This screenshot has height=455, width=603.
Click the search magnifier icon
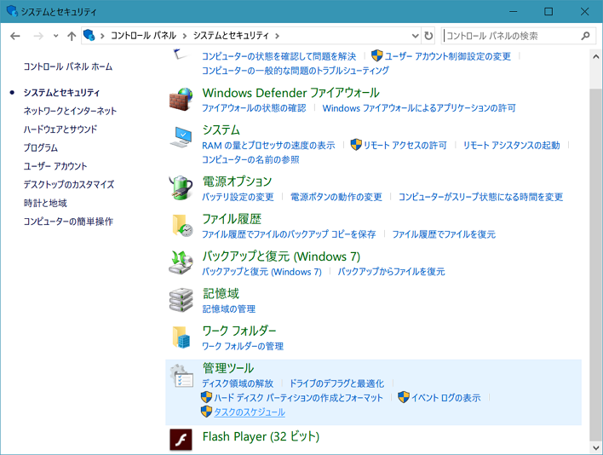coord(585,36)
